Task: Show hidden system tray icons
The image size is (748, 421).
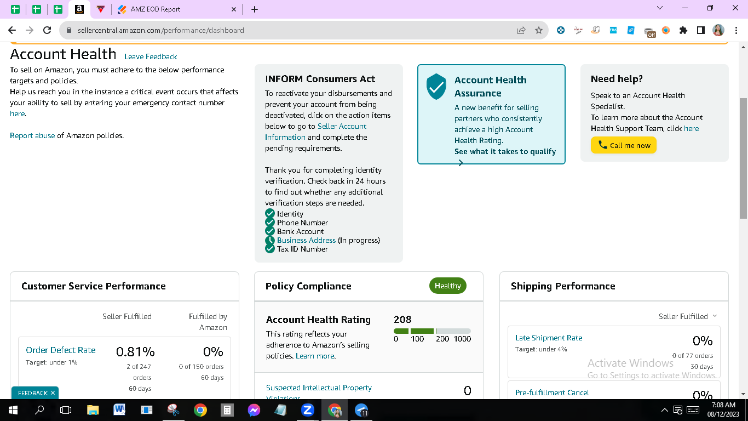Action: coord(665,410)
